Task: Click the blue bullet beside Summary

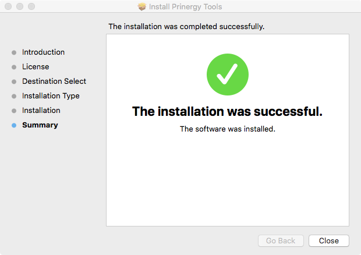Action: point(14,125)
